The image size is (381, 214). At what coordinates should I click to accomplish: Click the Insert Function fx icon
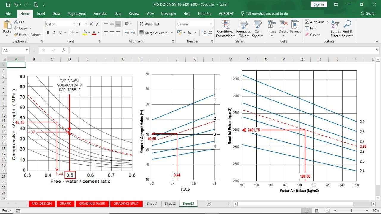(63, 50)
